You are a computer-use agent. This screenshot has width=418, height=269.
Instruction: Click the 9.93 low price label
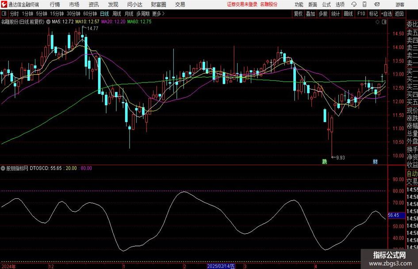coord(341,158)
